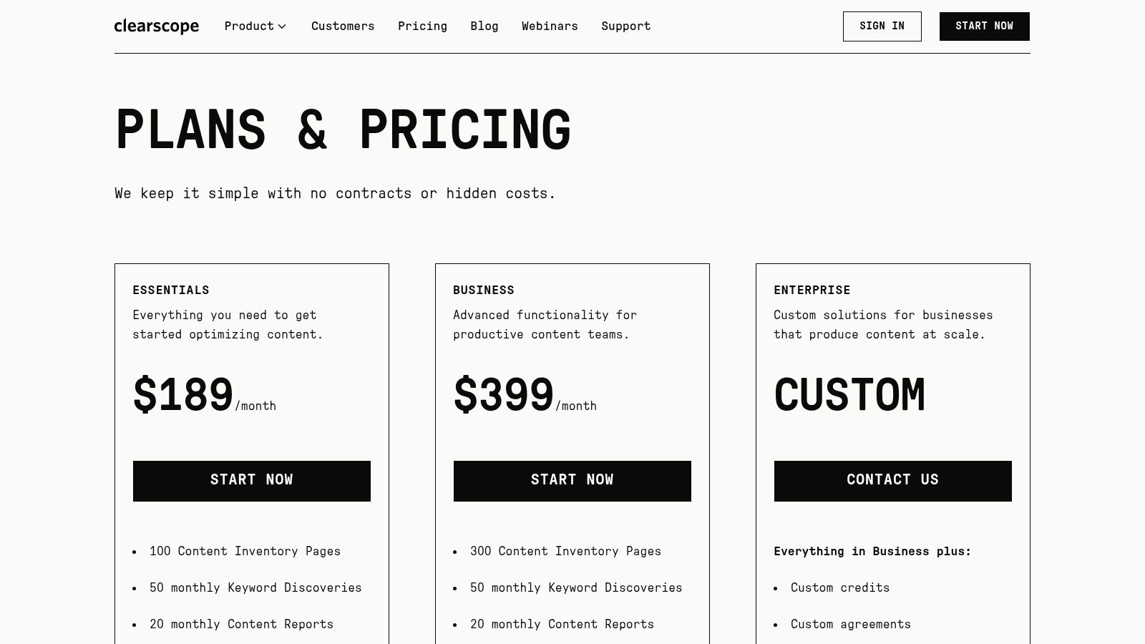
Task: Open the Support navigation link
Action: pyautogui.click(x=626, y=26)
